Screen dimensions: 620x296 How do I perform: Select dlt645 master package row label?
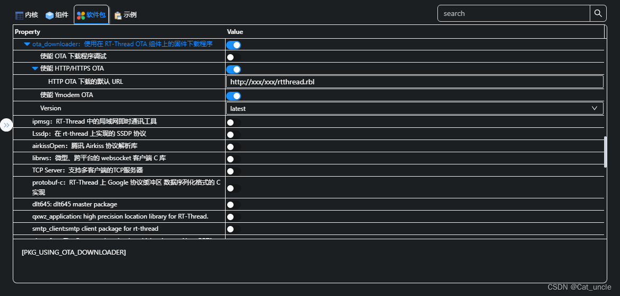[x=75, y=204]
